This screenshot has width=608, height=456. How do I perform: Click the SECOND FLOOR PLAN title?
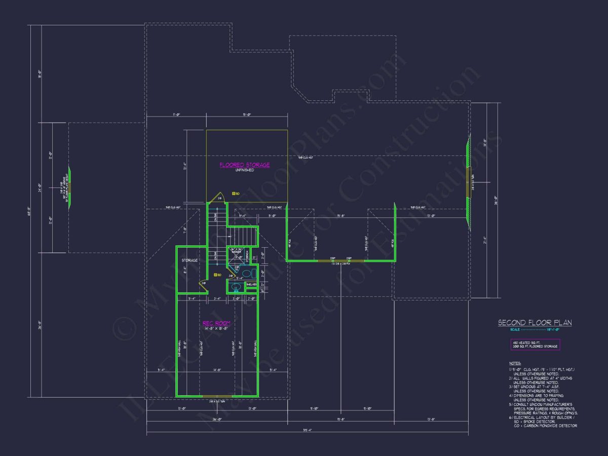click(x=535, y=322)
